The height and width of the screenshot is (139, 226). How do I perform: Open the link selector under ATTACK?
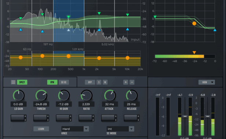click(x=109, y=118)
